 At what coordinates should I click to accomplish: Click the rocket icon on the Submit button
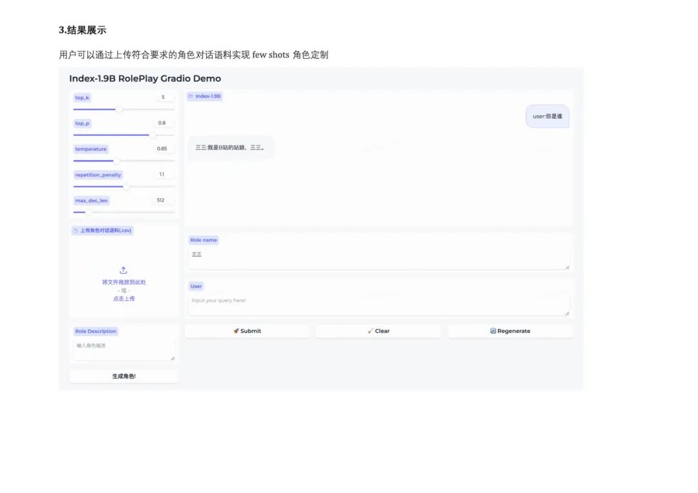point(237,331)
